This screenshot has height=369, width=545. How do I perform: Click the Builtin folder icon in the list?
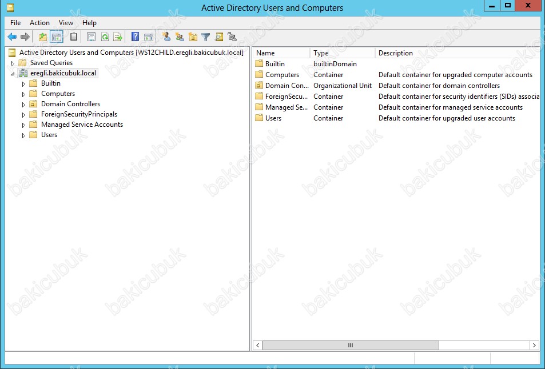point(259,63)
